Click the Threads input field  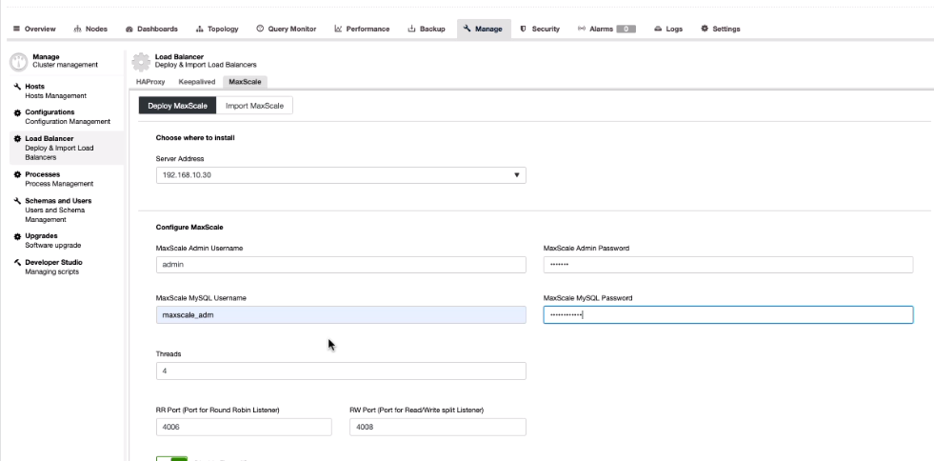341,371
